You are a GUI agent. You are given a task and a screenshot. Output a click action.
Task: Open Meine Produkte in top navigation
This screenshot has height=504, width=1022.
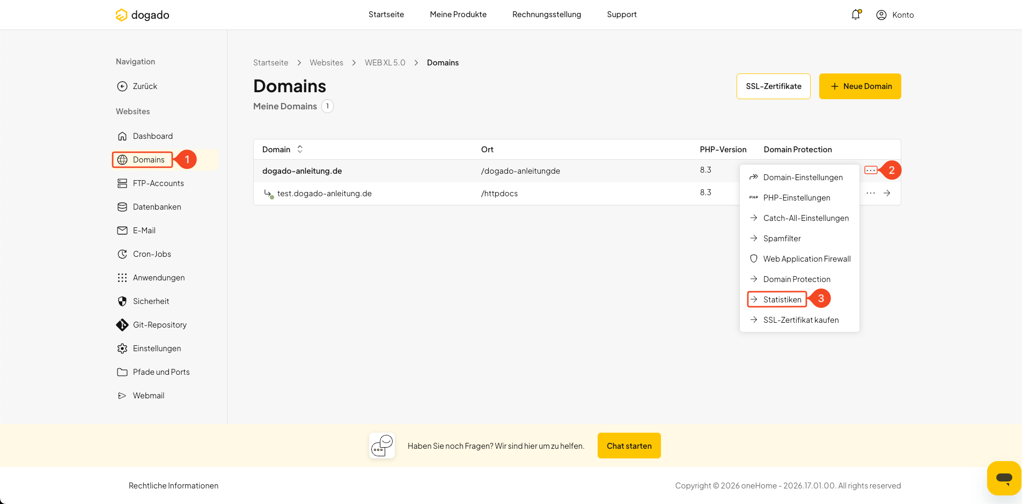458,14
